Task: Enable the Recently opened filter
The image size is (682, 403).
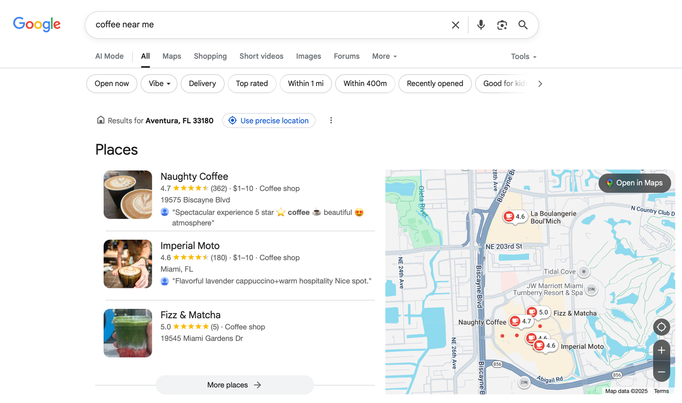Action: click(x=435, y=84)
